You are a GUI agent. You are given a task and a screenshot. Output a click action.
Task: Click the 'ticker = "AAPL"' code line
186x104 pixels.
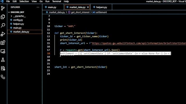65,26
